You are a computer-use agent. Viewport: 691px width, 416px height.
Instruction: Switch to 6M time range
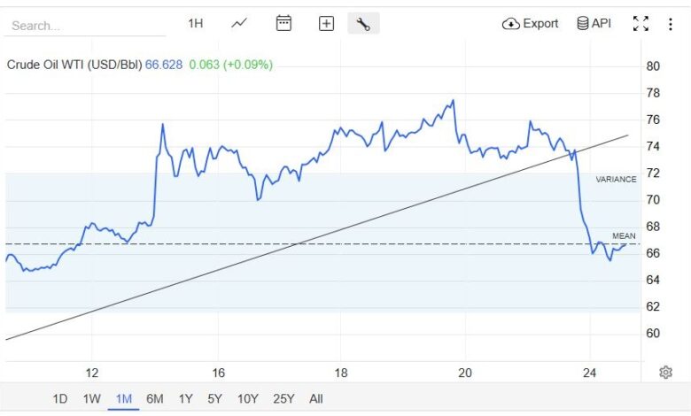[155, 399]
